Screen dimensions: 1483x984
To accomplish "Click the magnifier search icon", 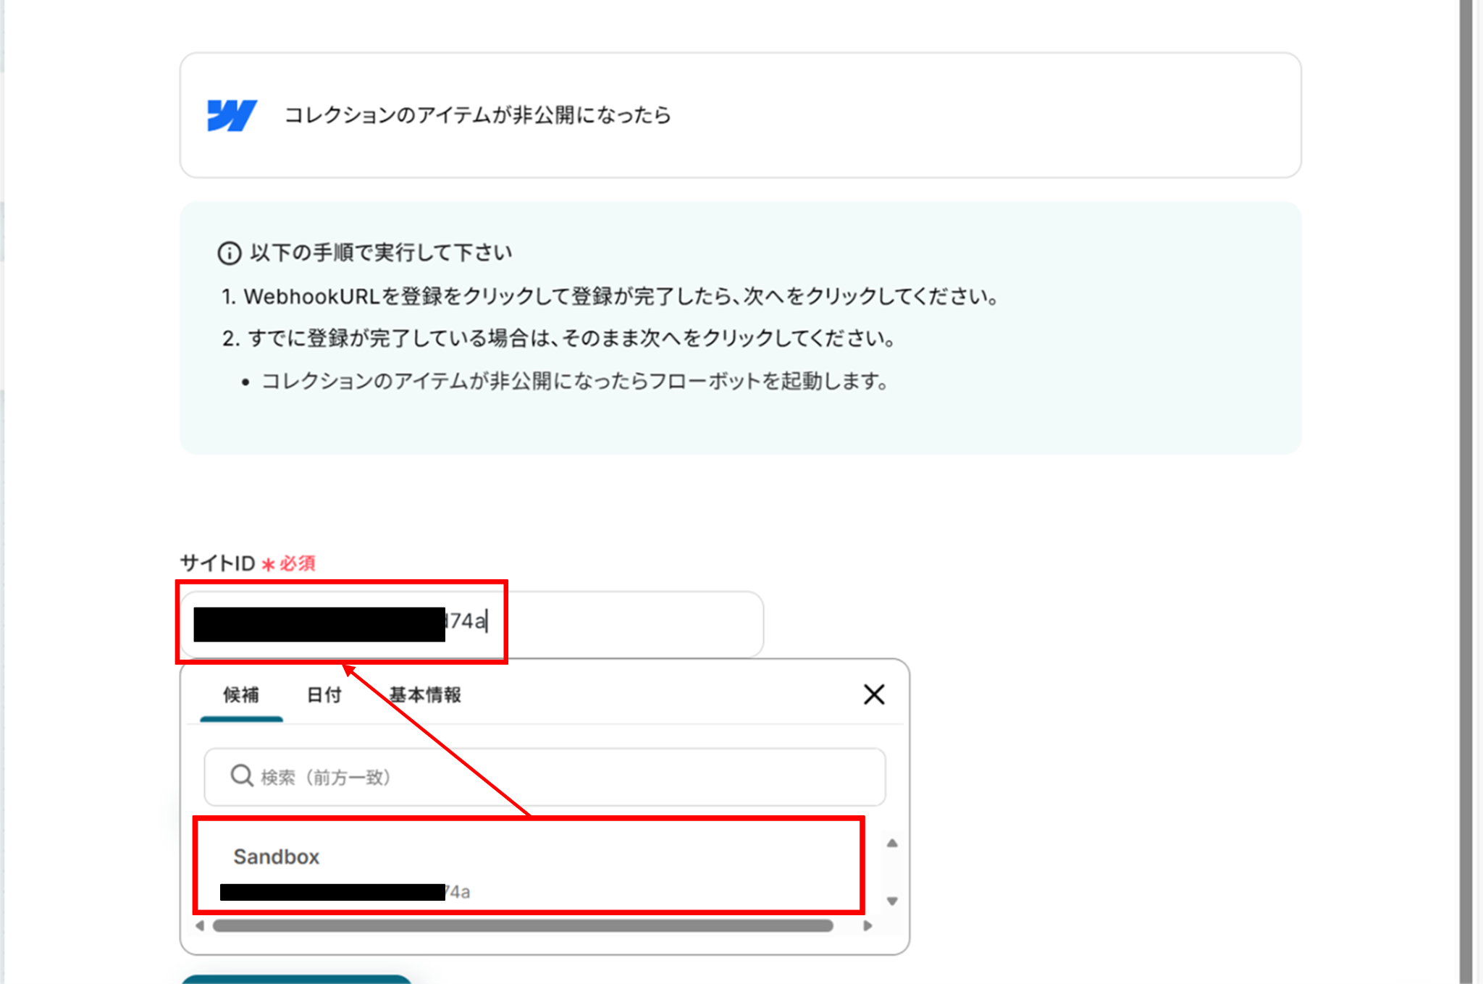I will [241, 776].
